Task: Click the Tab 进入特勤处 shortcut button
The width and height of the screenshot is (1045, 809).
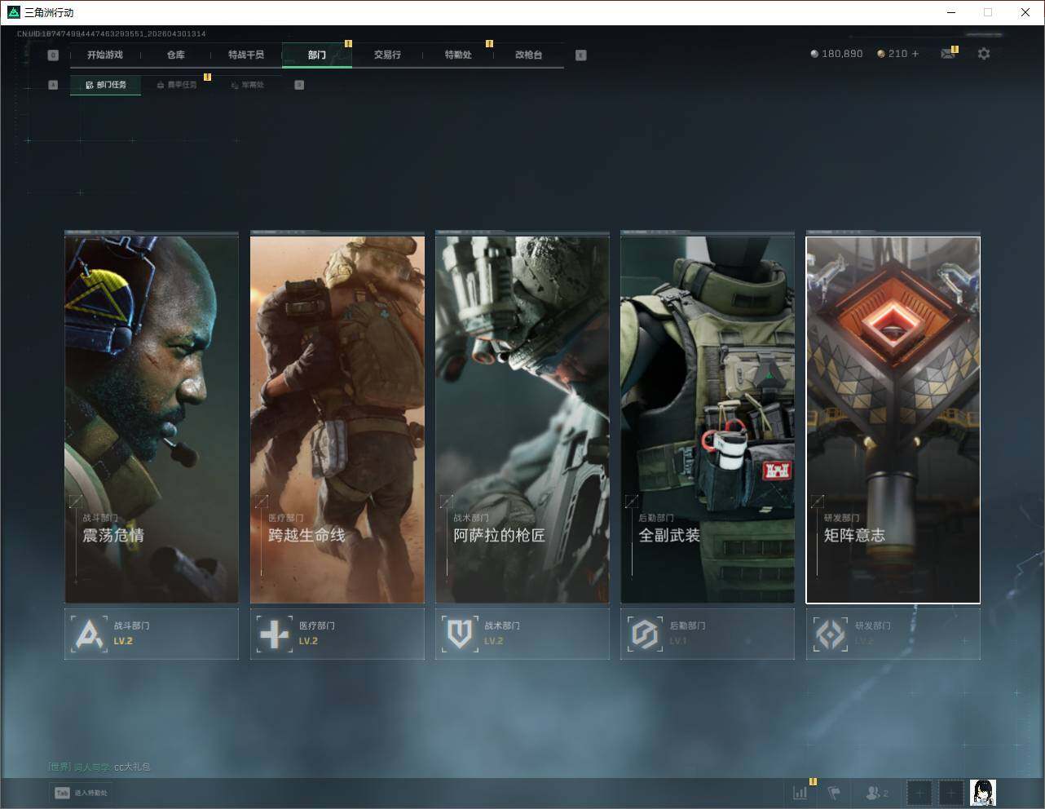Action: (81, 793)
